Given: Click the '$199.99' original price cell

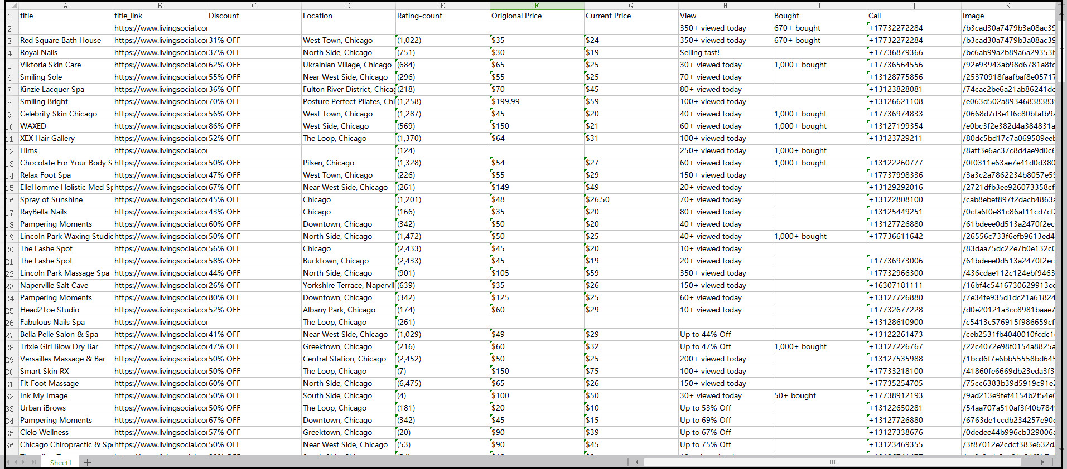Looking at the screenshot, I should coord(537,102).
